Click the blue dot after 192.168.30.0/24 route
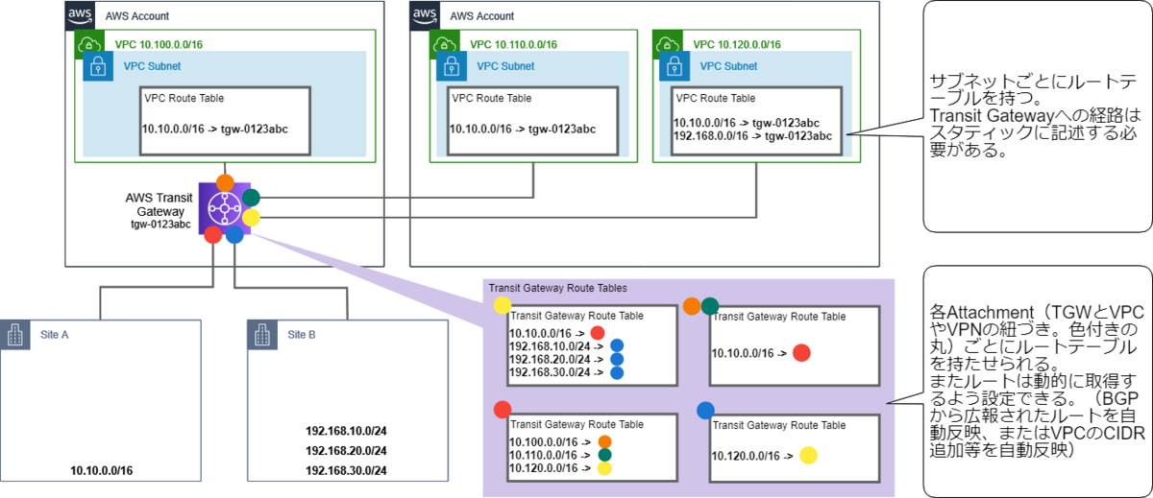Image resolution: width=1153 pixels, height=498 pixels. [x=618, y=372]
